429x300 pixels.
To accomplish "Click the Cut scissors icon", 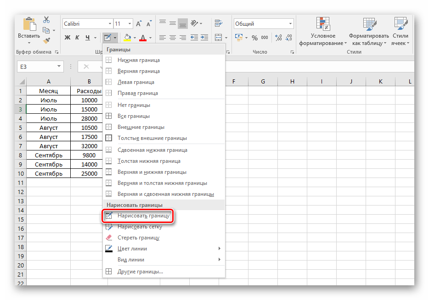I will (x=46, y=20).
